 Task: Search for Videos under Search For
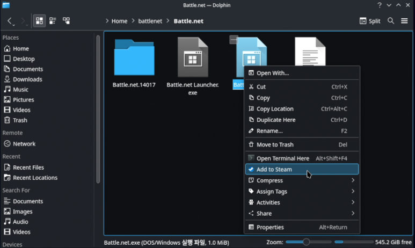48,232
